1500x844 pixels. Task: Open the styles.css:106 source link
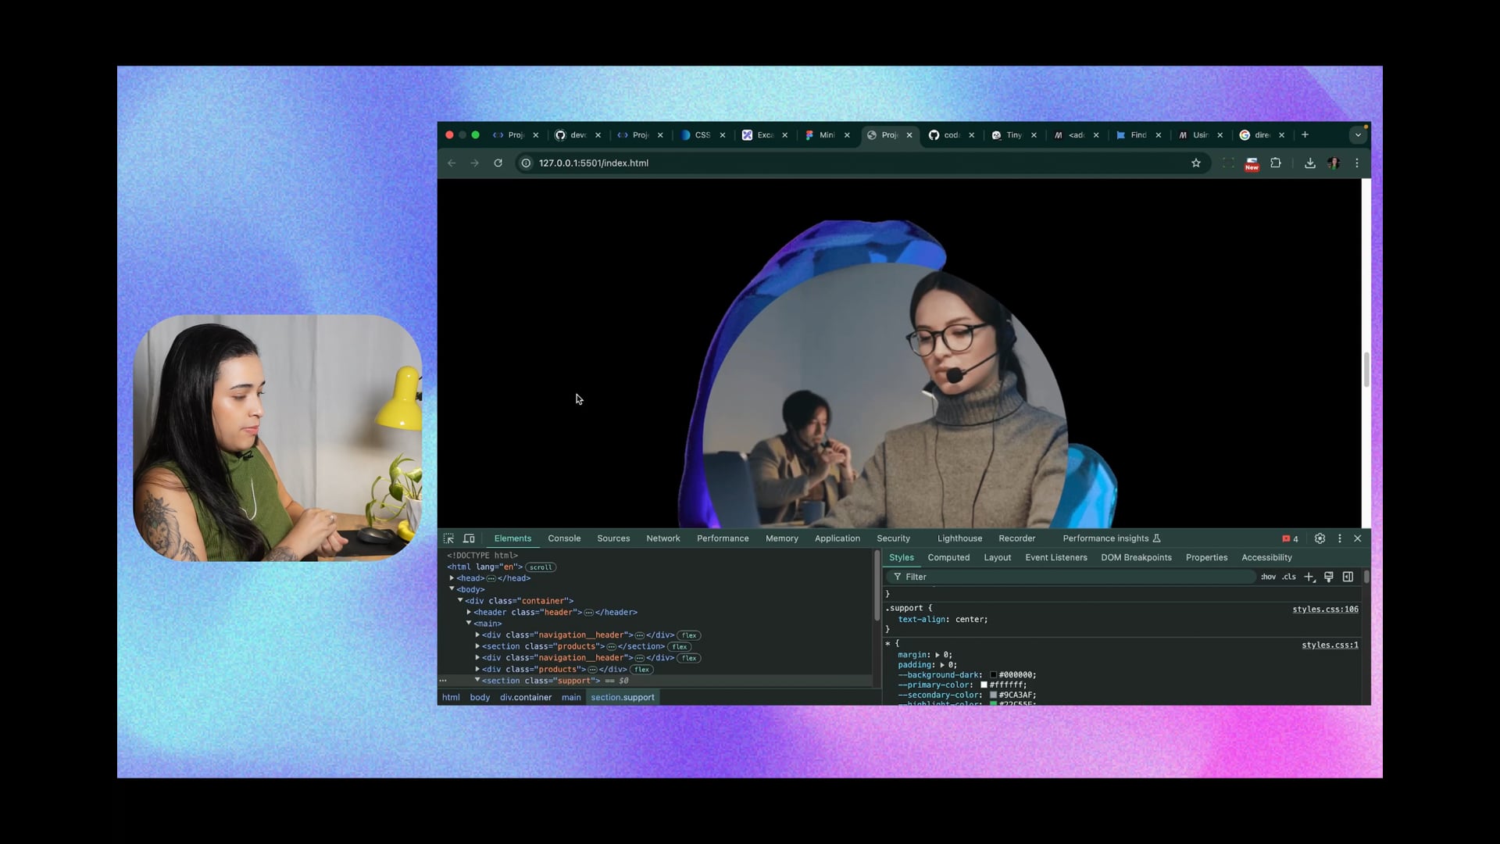1324,609
